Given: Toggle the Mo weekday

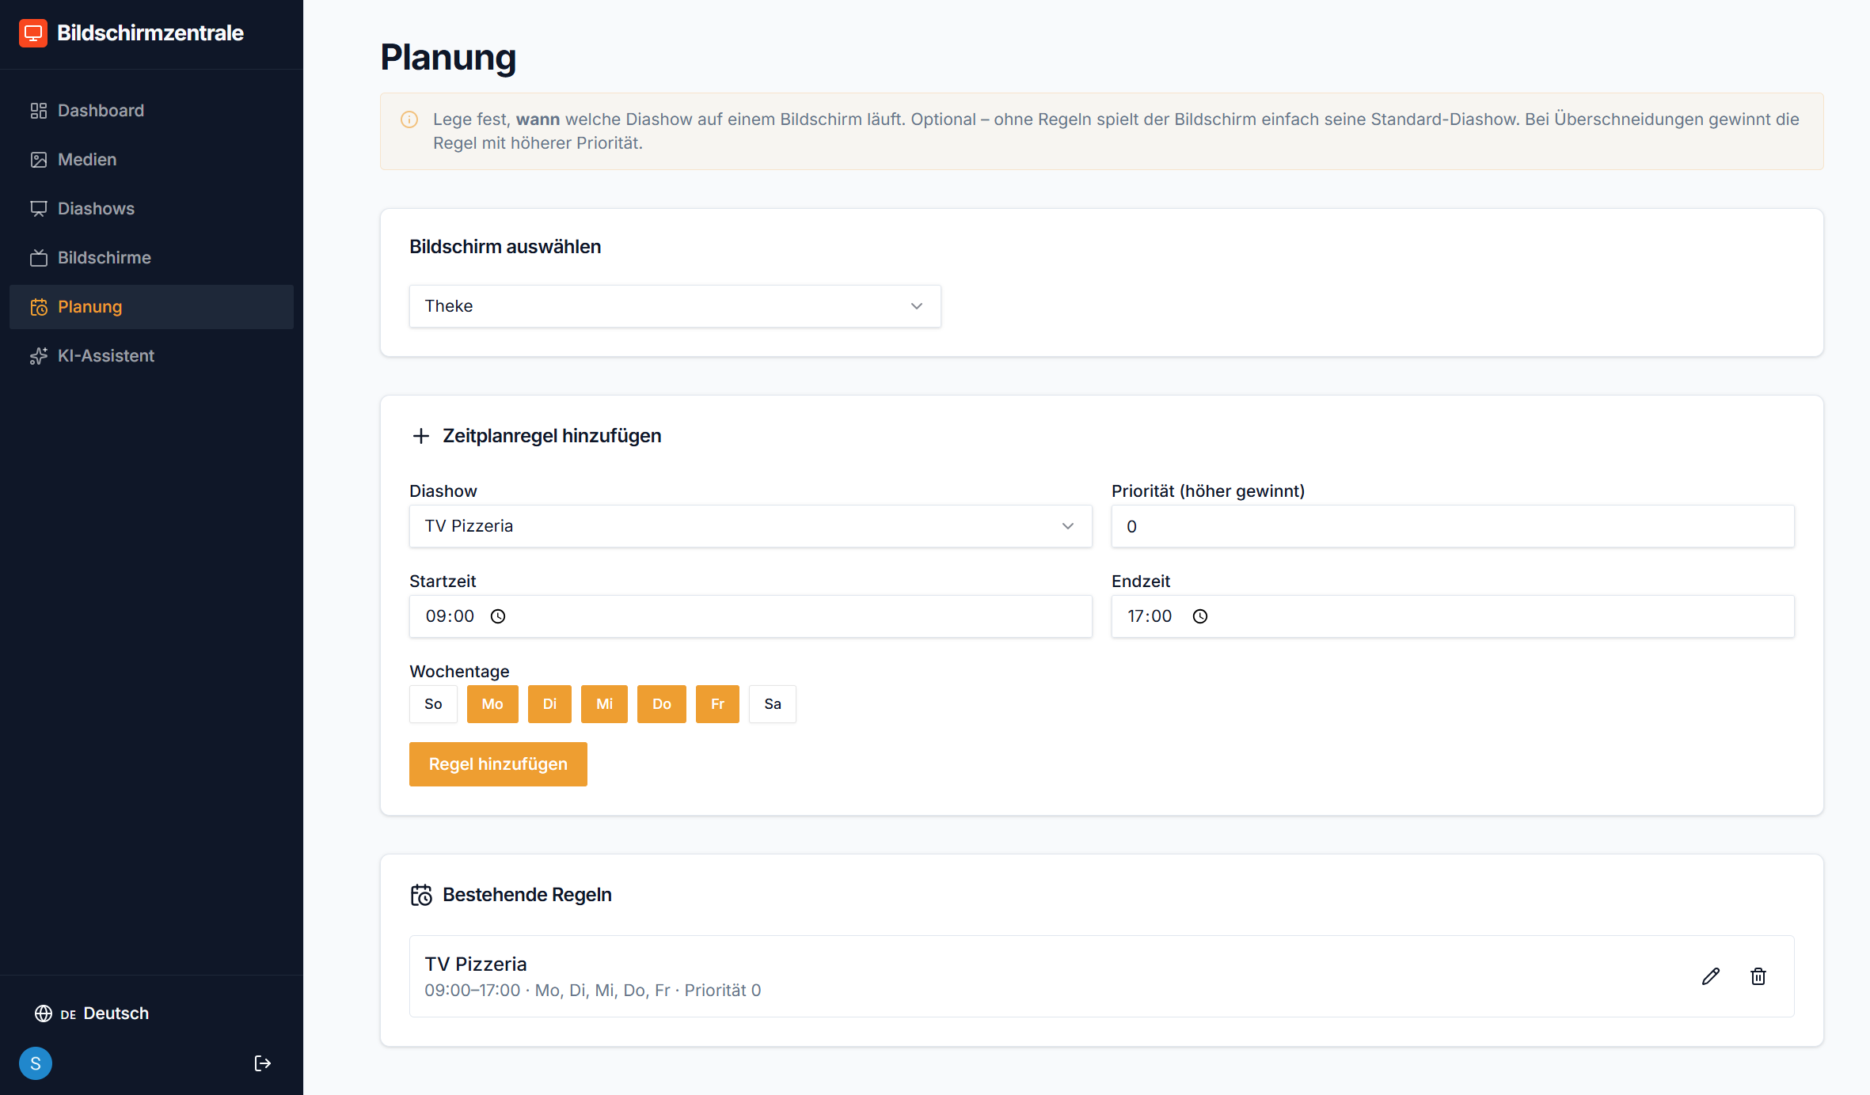Looking at the screenshot, I should click(x=492, y=704).
